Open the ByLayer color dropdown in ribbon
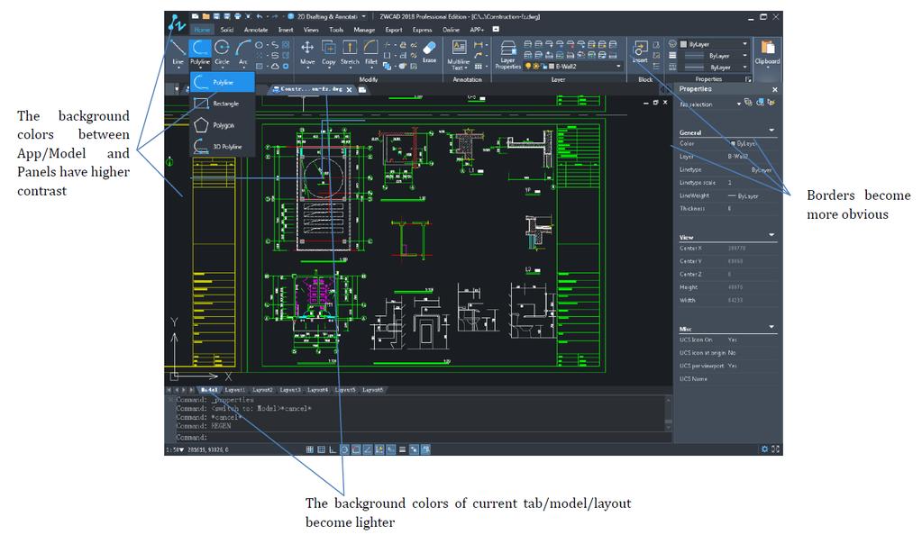Screen dimensions: 922x535 coord(745,44)
